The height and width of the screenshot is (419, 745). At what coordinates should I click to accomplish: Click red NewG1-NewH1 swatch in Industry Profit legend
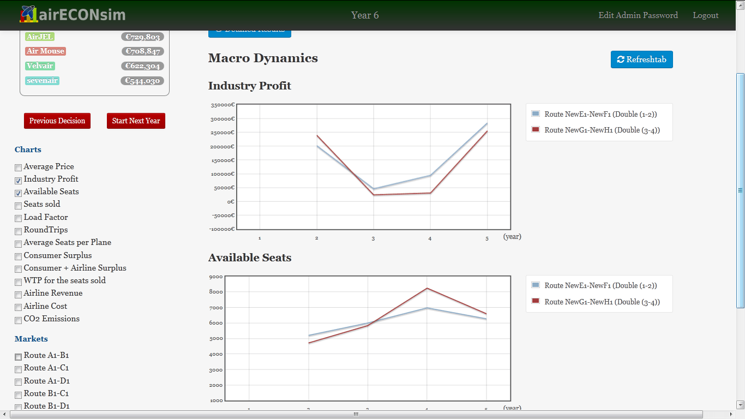pyautogui.click(x=535, y=130)
